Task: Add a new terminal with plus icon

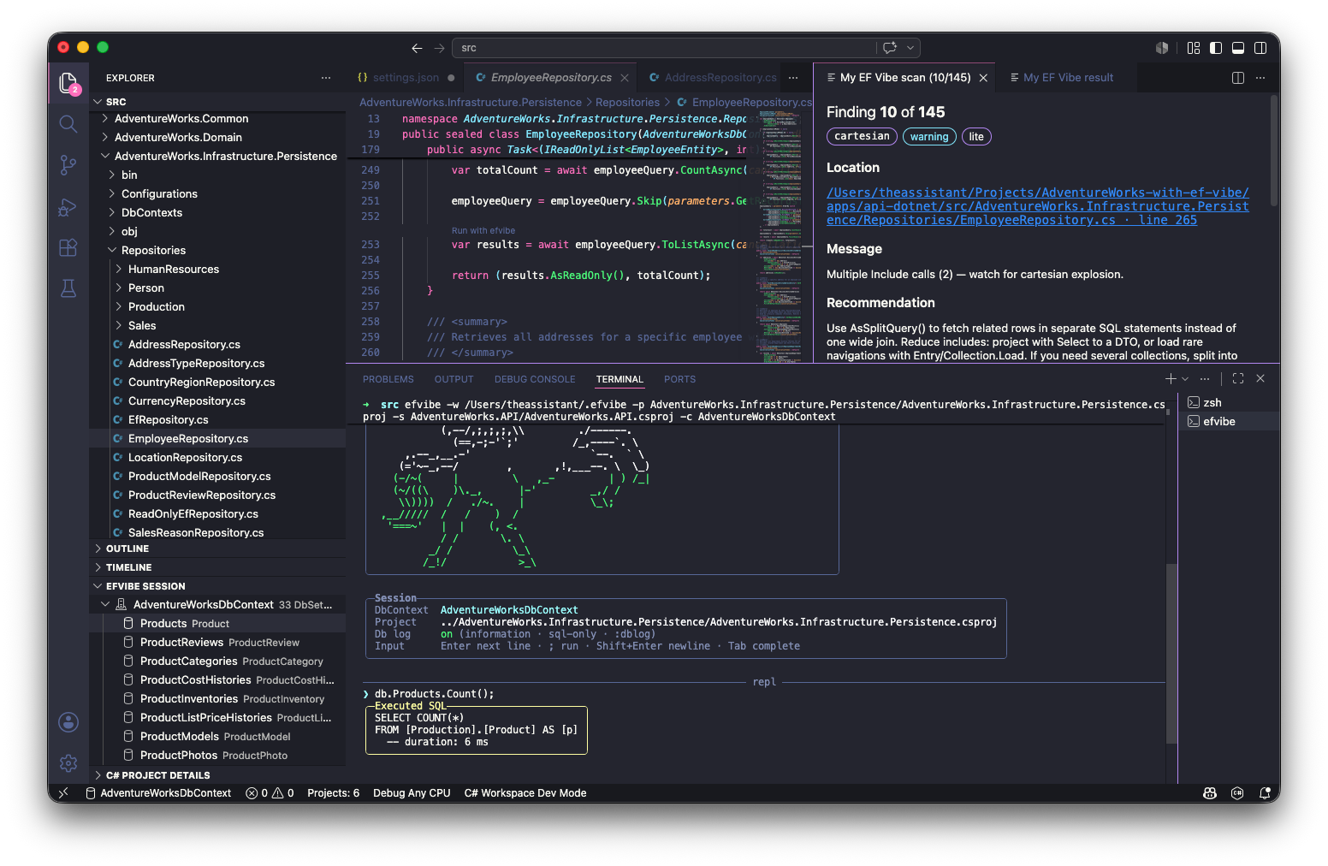Action: click(x=1171, y=378)
